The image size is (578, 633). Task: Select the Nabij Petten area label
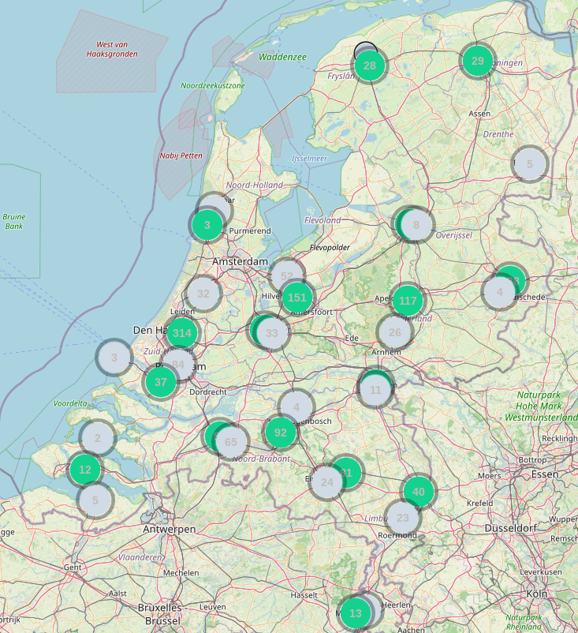[x=181, y=155]
